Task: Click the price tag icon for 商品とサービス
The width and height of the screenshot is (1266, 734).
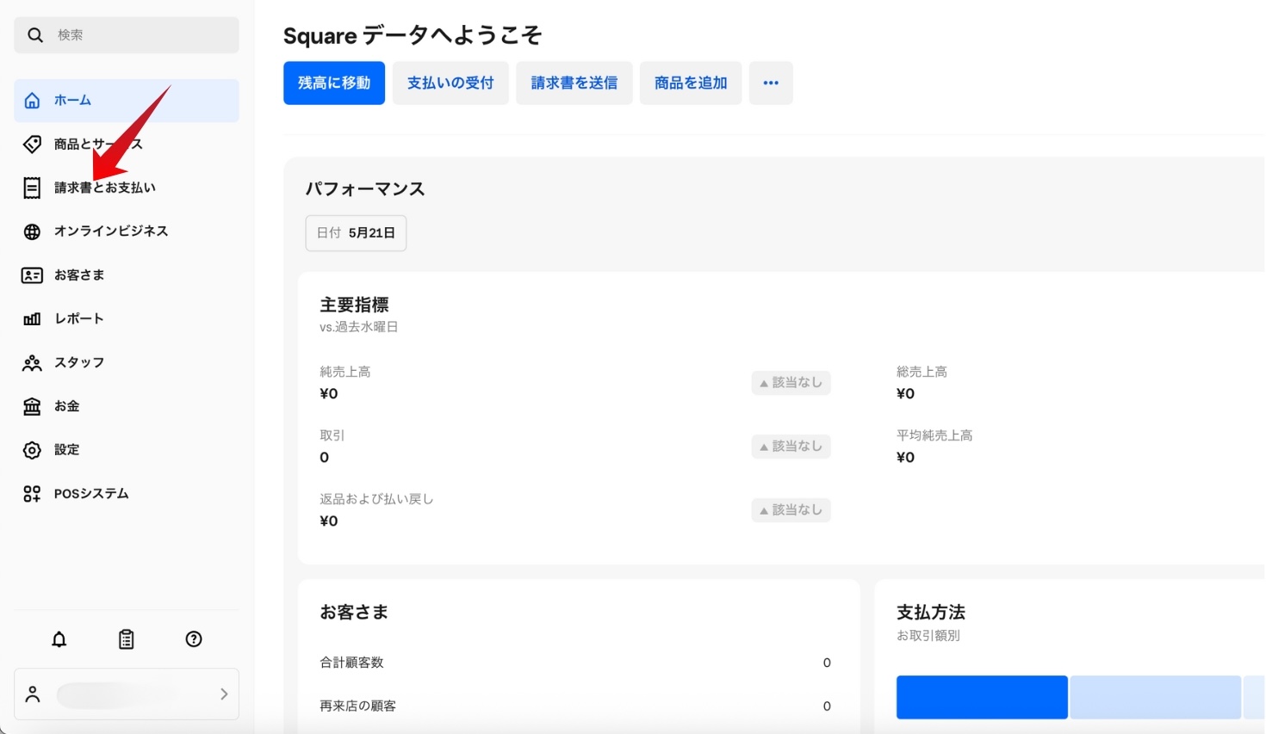Action: 32,145
